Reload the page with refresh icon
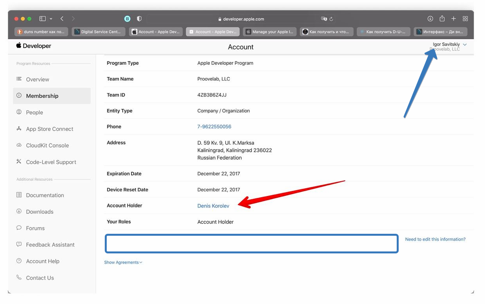 click(332, 19)
